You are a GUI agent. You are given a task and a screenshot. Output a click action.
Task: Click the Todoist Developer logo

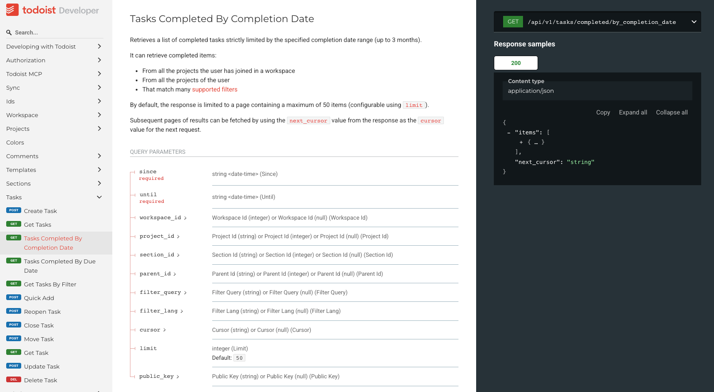coord(53,10)
